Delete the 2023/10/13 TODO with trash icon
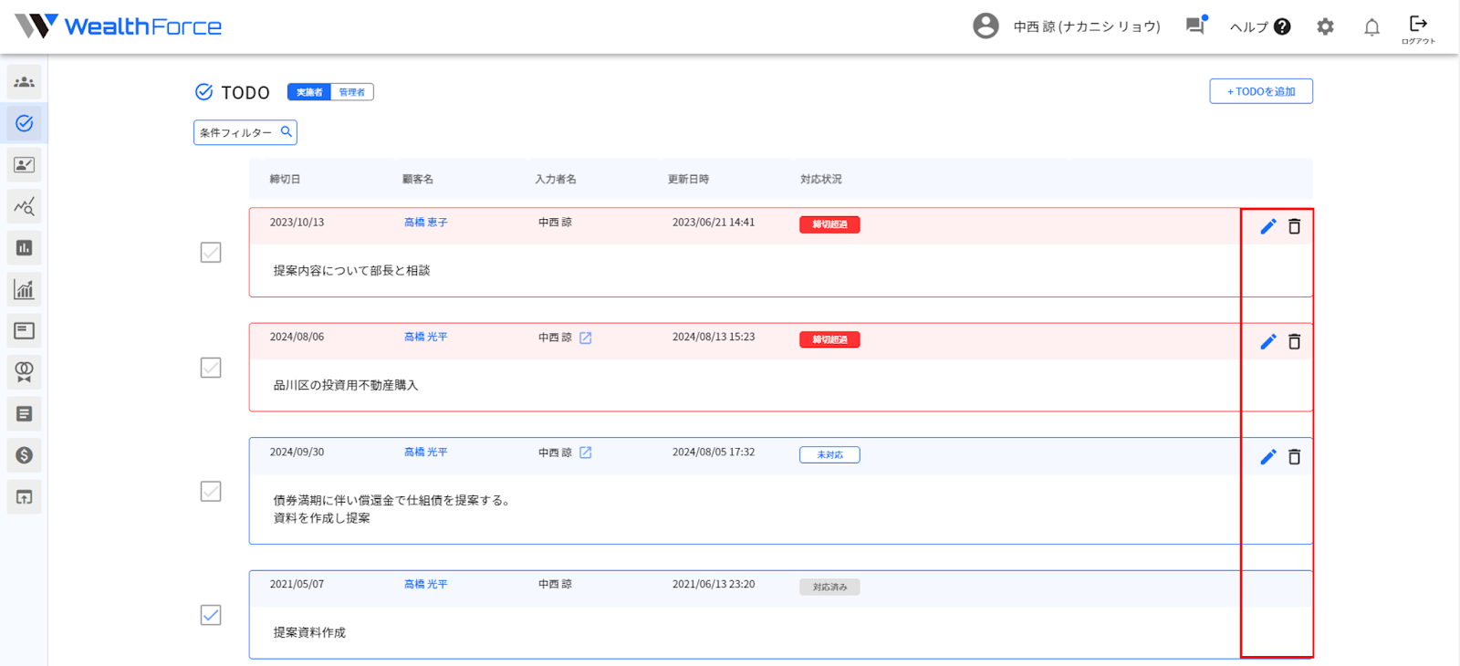The height and width of the screenshot is (666, 1460). pos(1294,226)
